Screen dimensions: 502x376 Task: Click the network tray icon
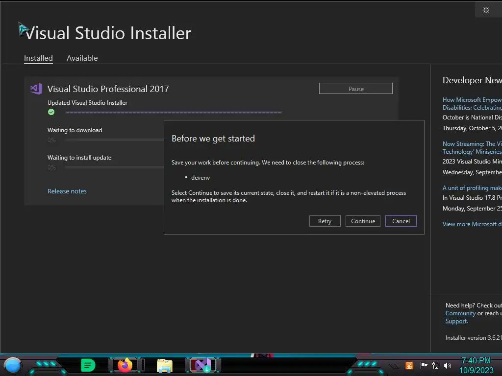tap(436, 365)
